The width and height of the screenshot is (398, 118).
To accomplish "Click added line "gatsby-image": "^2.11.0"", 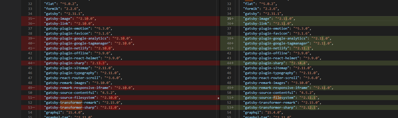I will point(269,19).
